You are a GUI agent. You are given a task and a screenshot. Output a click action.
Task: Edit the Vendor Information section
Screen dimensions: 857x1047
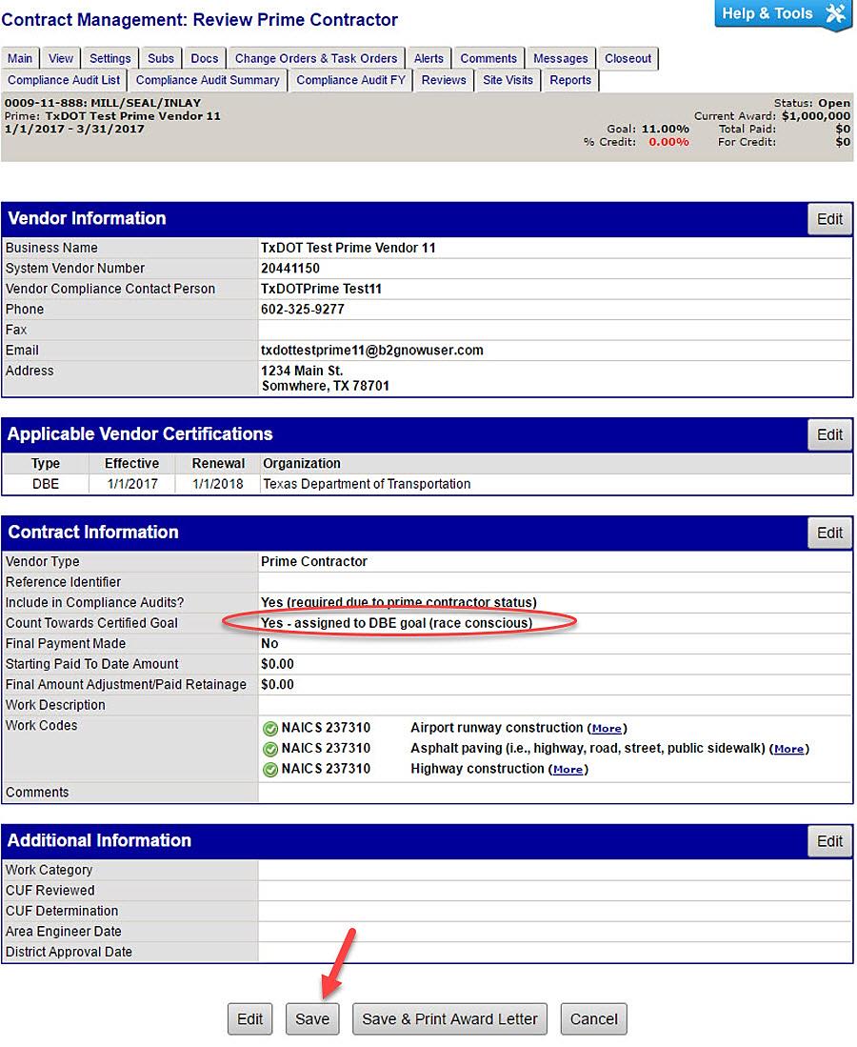(x=829, y=219)
